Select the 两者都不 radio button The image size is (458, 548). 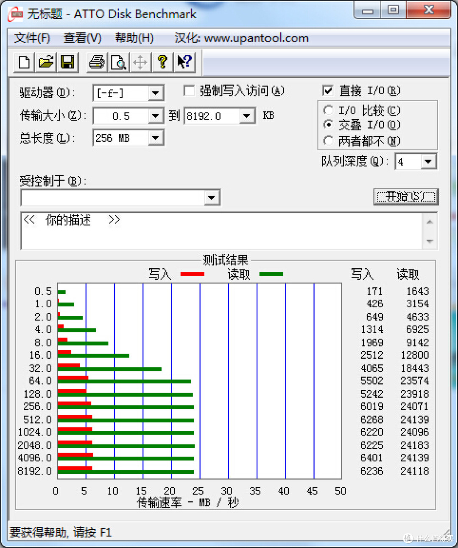tap(328, 141)
